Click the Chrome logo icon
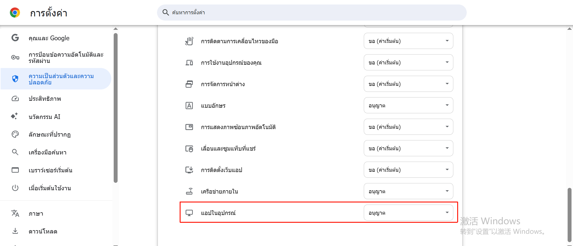The height and width of the screenshot is (246, 573). click(x=15, y=13)
